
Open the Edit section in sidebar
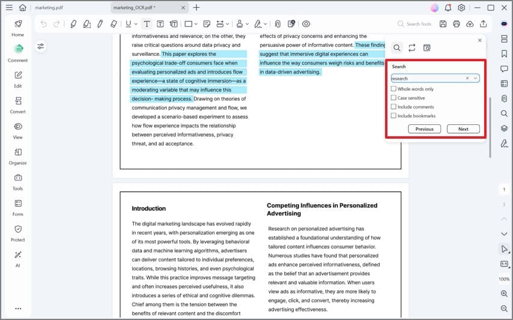coord(18,79)
